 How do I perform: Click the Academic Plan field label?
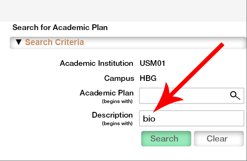[x=107, y=93]
